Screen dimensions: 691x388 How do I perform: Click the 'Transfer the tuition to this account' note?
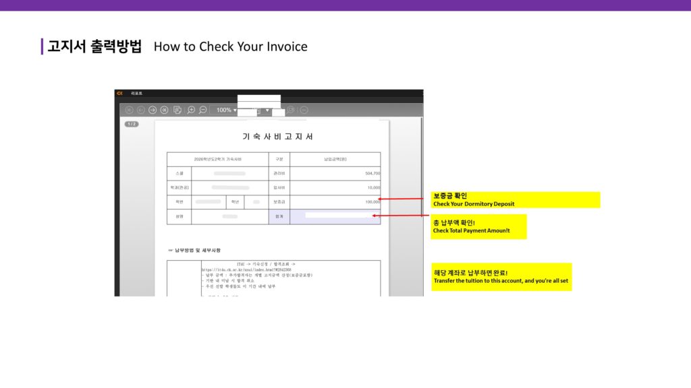click(501, 277)
